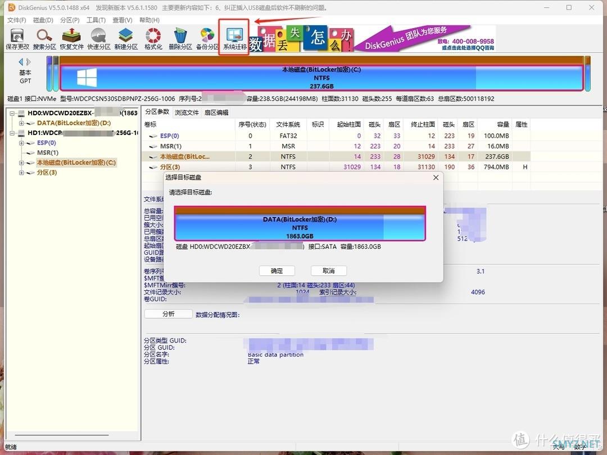Switch to the 浏览文件 tab

[x=187, y=112]
